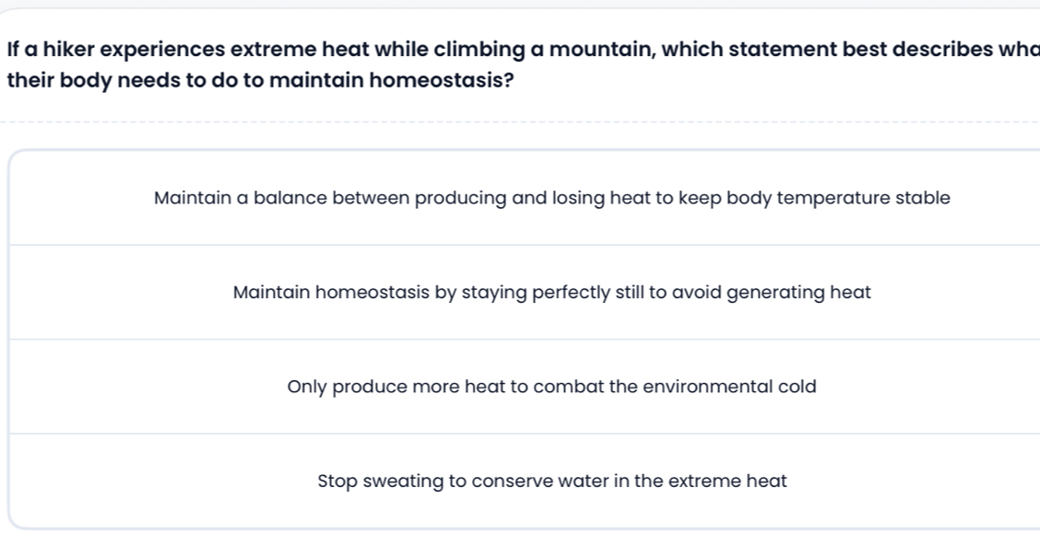Image resolution: width=1040 pixels, height=534 pixels.
Task: Click the homeostasis question text
Action: coord(516,64)
